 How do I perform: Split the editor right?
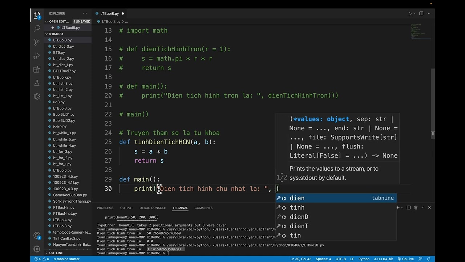click(421, 13)
